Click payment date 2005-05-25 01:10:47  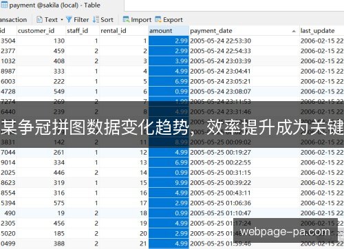point(244,213)
